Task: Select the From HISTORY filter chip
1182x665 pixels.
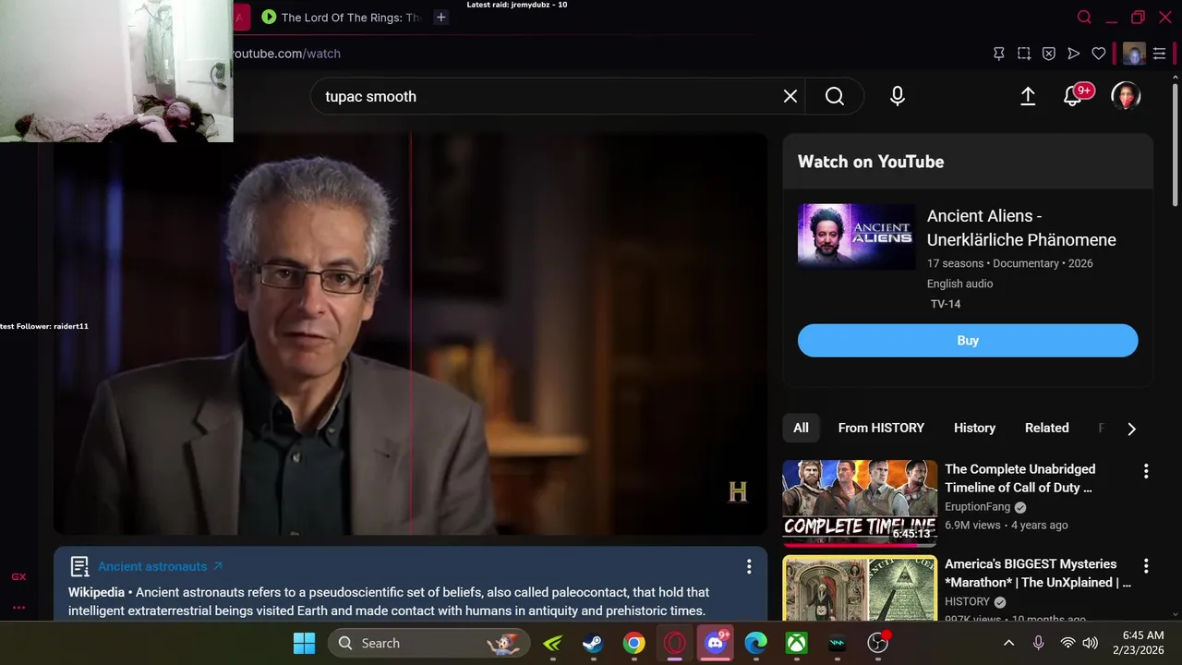Action: point(881,428)
